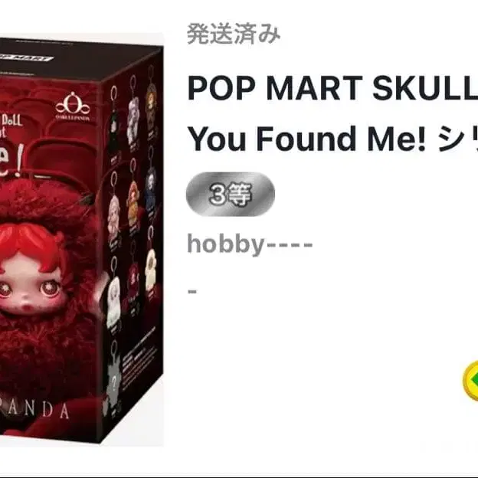
Task: Open the 'POP MART SKULL' product title
Action: (x=332, y=88)
